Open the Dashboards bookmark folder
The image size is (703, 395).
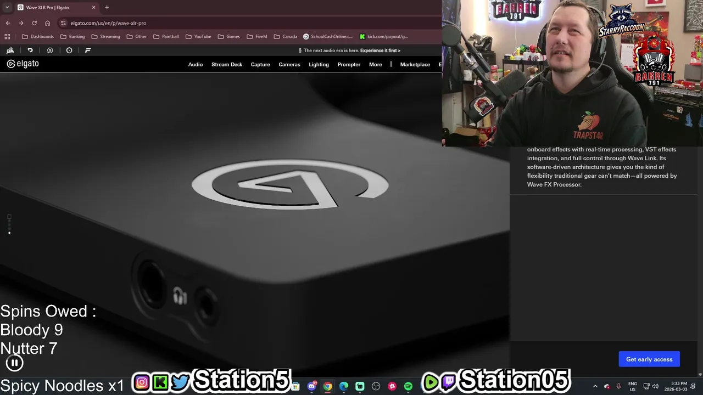tap(38, 37)
